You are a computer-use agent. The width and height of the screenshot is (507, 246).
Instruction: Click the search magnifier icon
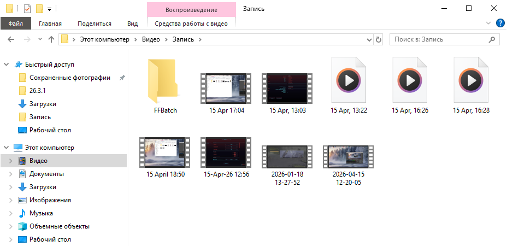492,39
